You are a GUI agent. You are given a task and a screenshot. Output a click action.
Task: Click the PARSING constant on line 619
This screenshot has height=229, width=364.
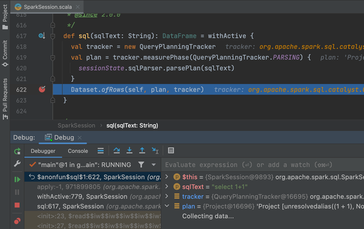pos(286,58)
